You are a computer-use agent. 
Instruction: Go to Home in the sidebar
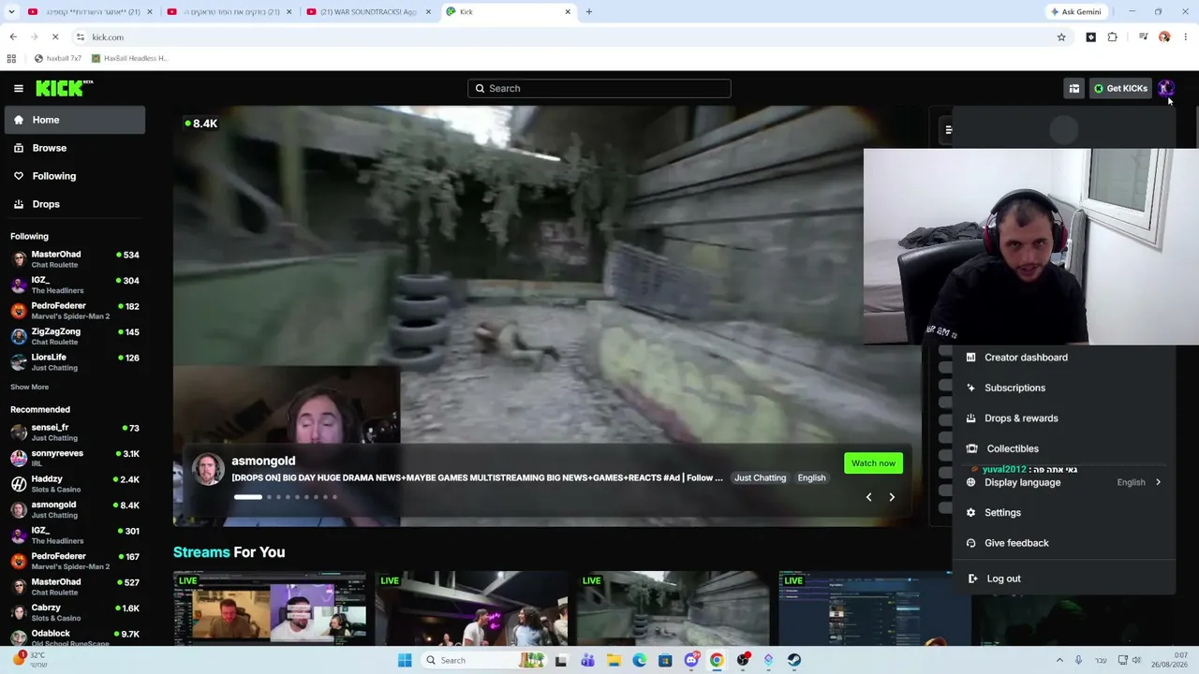(x=75, y=120)
